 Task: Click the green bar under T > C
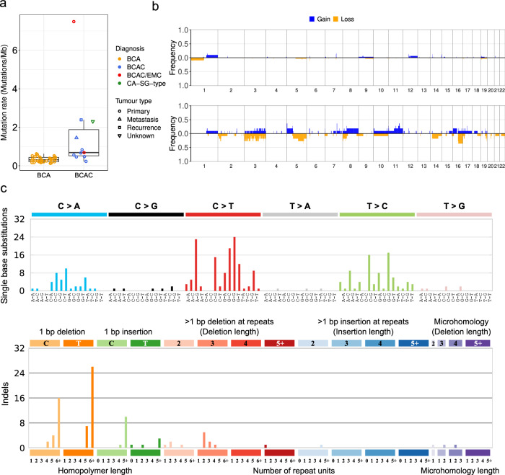(x=377, y=215)
